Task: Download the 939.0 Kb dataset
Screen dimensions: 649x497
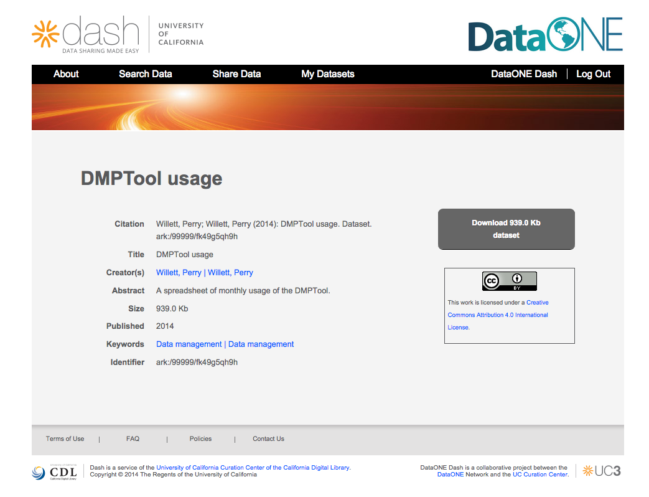Action: pos(507,229)
